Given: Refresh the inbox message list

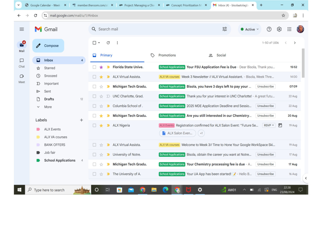Looking at the screenshot, I should point(108,43).
